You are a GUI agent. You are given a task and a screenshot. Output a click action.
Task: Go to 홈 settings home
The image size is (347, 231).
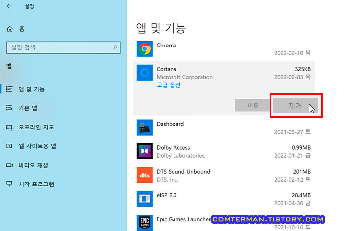coord(22,29)
